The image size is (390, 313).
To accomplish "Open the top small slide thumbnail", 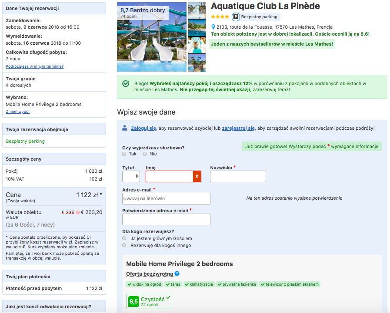I will (197, 10).
